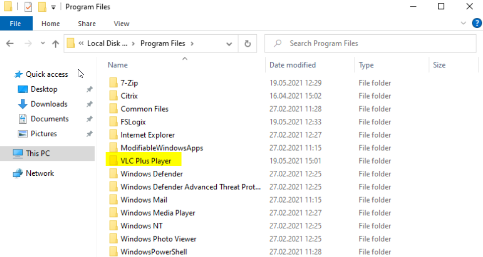Viewport: 483px width, 257px height.
Task: Click the pin icon next to Downloads
Action: (89, 104)
